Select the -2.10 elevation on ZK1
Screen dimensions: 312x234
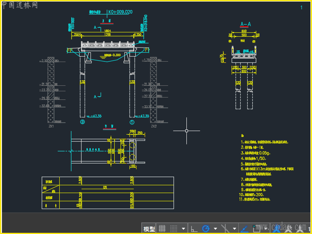click(44, 60)
